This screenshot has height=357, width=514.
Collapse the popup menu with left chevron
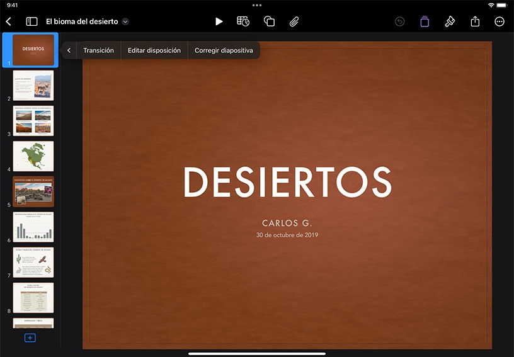[x=69, y=50]
